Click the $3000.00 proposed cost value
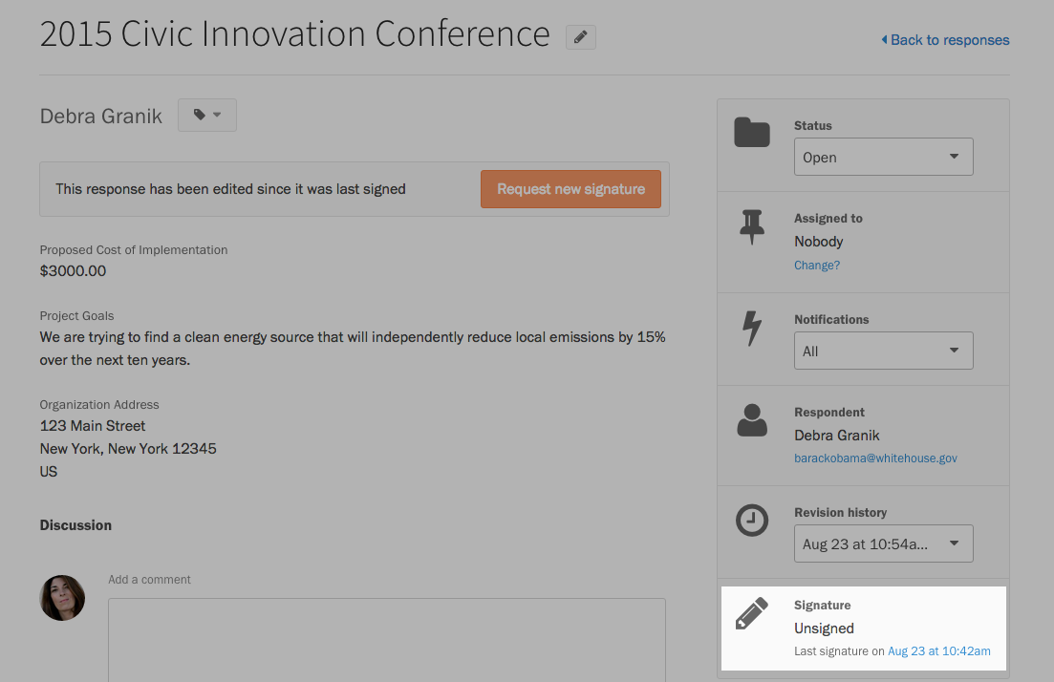This screenshot has width=1054, height=682. [x=73, y=270]
